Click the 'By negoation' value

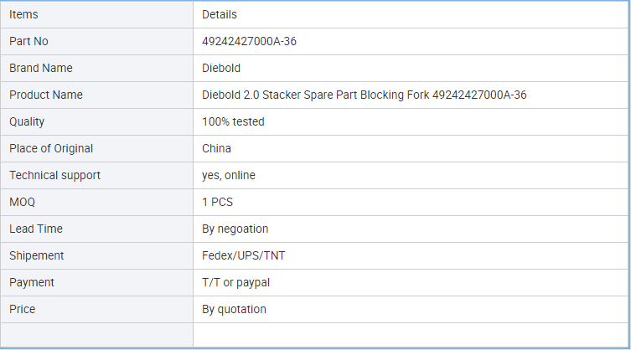pyautogui.click(x=235, y=229)
